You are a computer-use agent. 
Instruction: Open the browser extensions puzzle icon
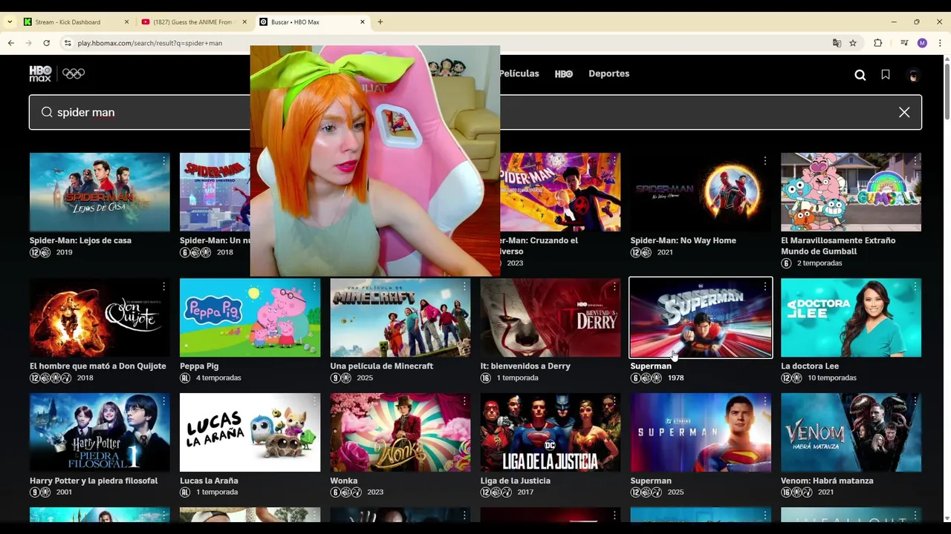click(x=877, y=43)
